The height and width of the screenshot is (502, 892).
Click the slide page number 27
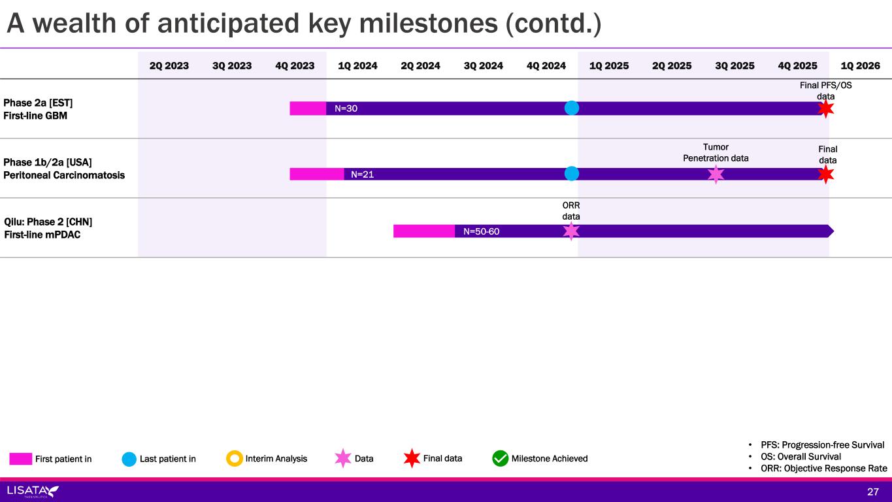pyautogui.click(x=873, y=492)
